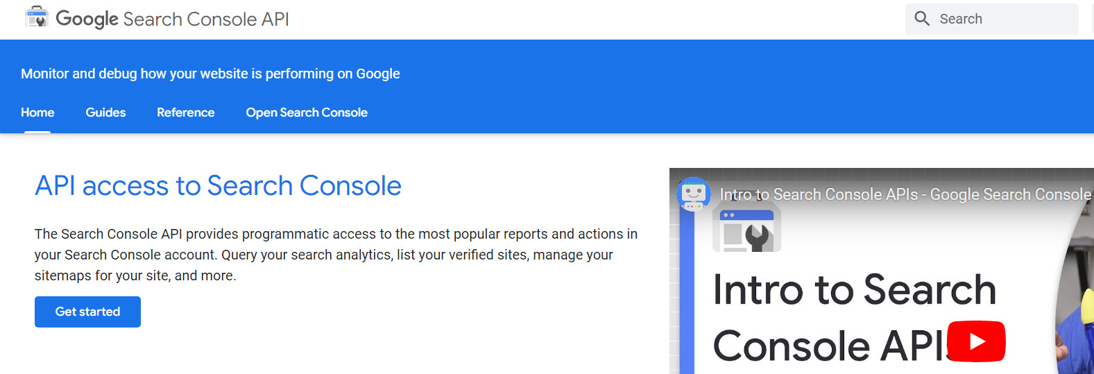Select the Open Search Console tab
Screen dimensions: 1094x374
pos(306,112)
